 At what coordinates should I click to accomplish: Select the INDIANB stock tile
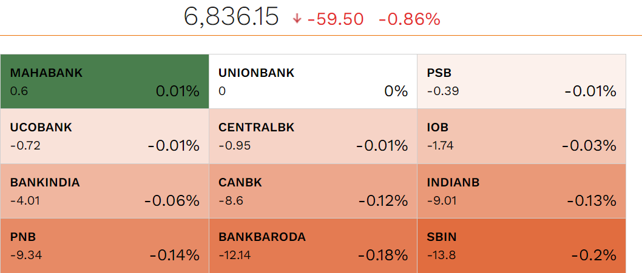tap(521, 191)
